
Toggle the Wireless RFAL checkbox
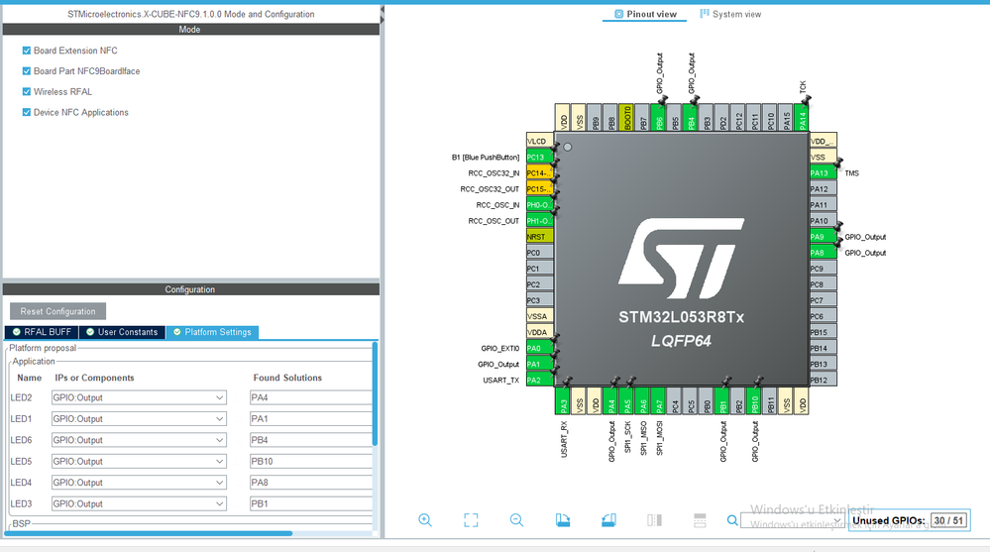pos(27,91)
